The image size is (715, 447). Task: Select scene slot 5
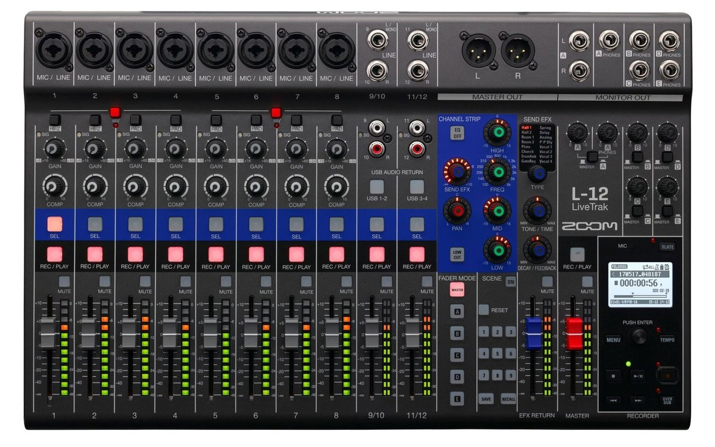coord(498,353)
